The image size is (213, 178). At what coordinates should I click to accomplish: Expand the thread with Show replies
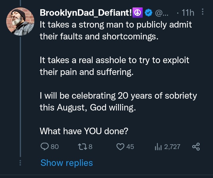click(x=67, y=163)
